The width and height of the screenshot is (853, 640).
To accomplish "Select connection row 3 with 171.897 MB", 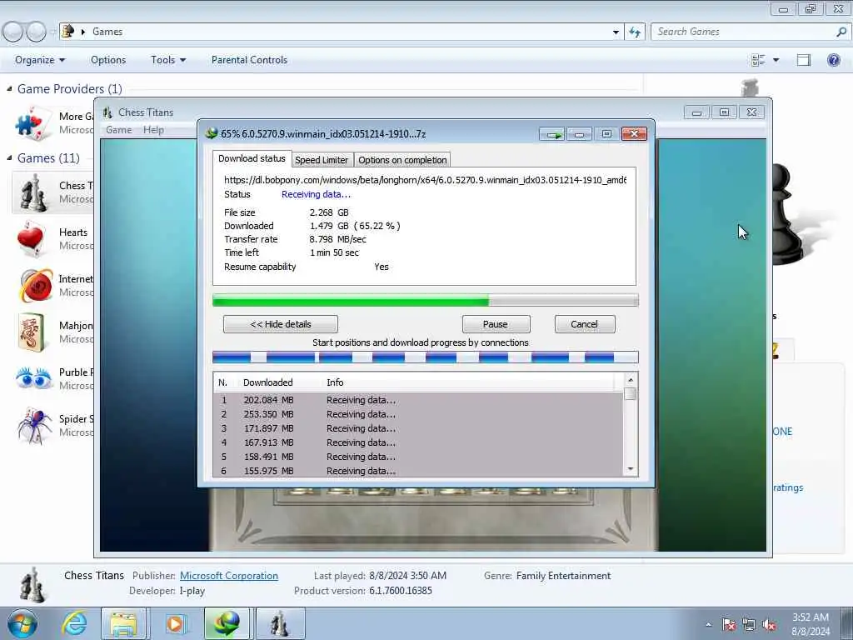I will 418,428.
